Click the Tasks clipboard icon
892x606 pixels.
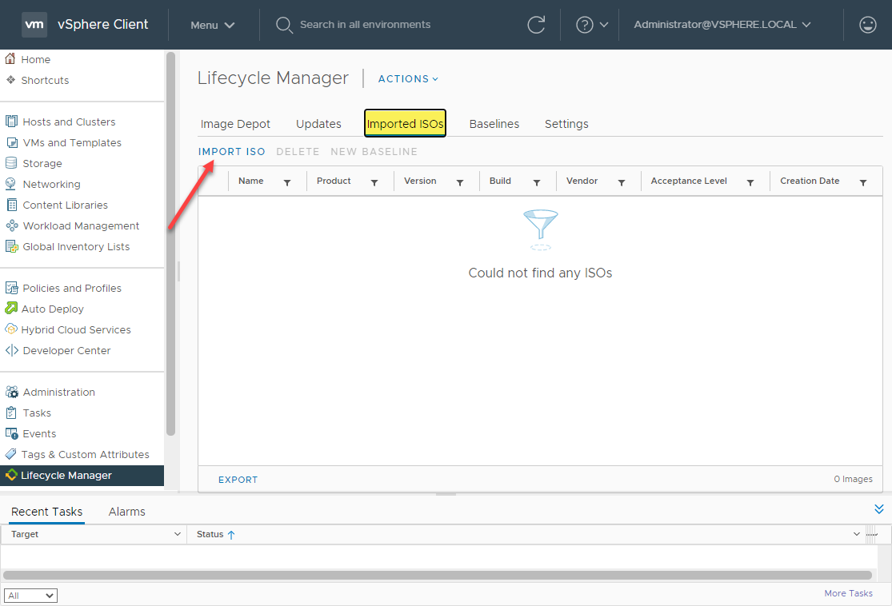coord(11,413)
